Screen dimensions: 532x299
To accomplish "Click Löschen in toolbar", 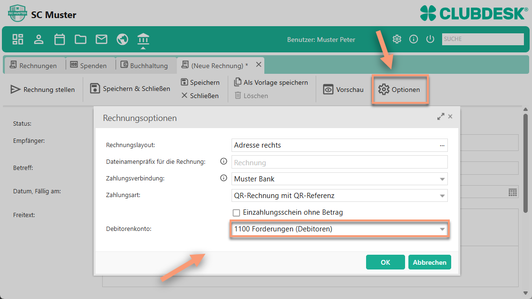I will [251, 96].
